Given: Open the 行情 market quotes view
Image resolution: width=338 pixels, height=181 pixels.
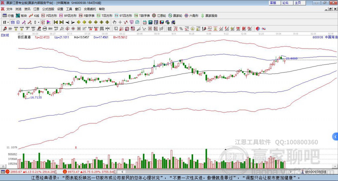Looking at the screenshot, I should point(8,15).
